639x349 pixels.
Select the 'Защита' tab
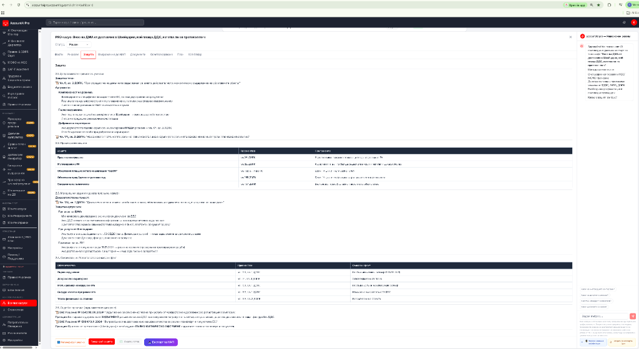point(88,54)
